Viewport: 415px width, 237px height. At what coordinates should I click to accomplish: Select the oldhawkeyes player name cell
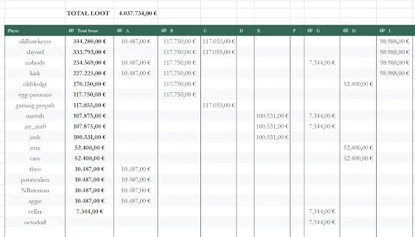tap(35, 42)
